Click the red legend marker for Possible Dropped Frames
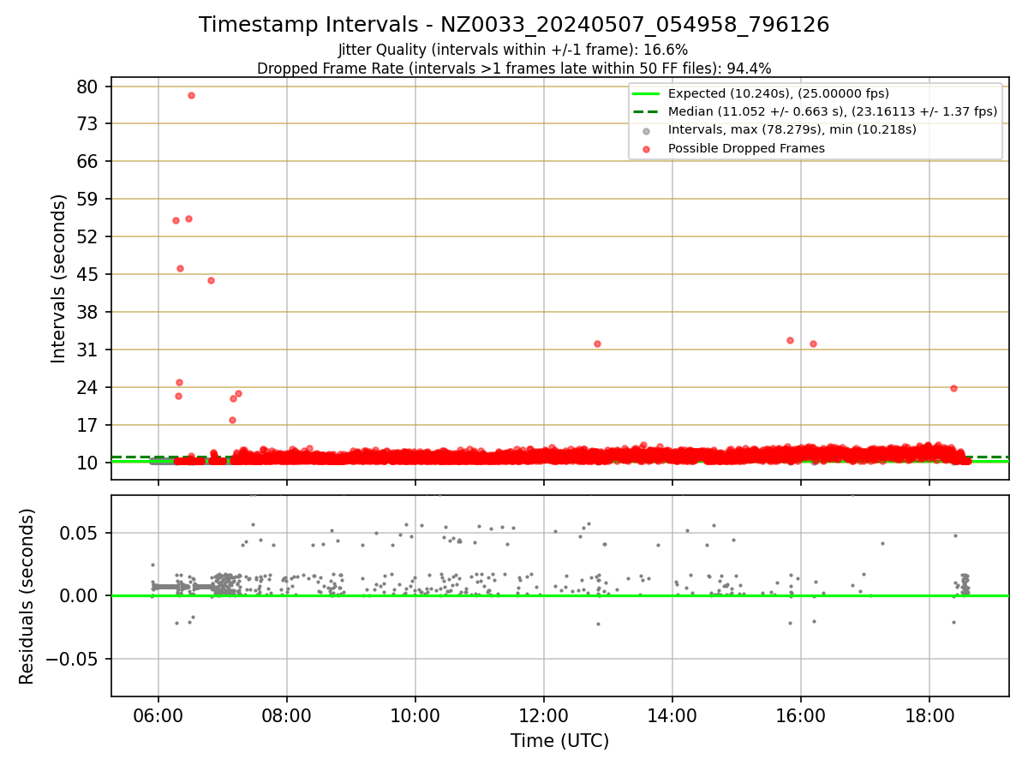1028x771 pixels. pyautogui.click(x=646, y=149)
